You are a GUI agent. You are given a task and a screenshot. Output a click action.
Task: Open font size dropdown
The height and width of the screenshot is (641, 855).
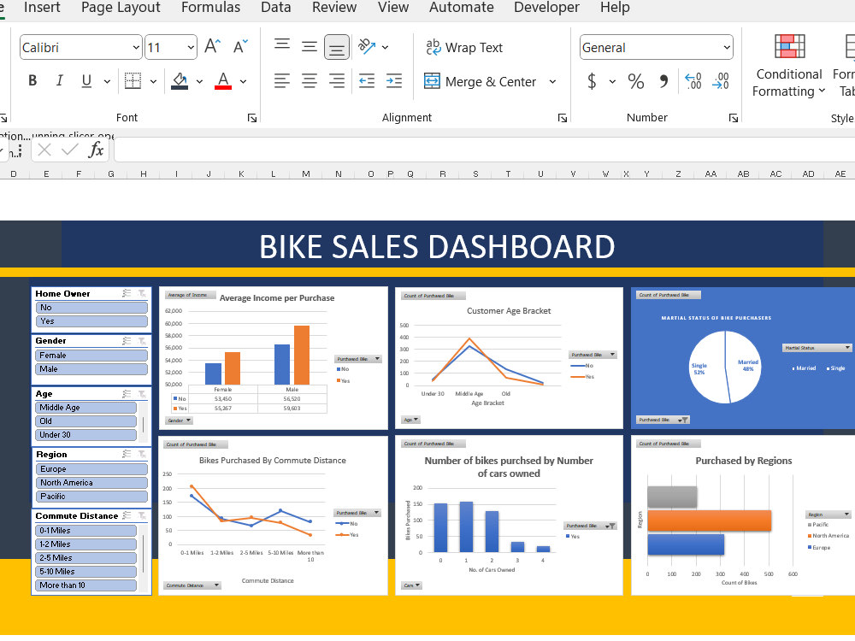coord(191,47)
